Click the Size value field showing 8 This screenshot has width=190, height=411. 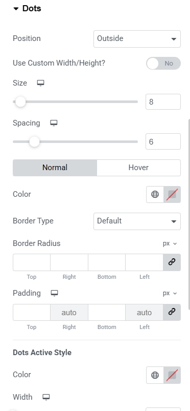tap(163, 101)
